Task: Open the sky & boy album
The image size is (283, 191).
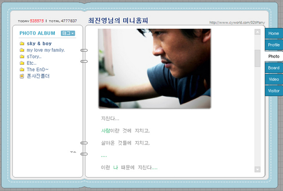Action: point(39,44)
